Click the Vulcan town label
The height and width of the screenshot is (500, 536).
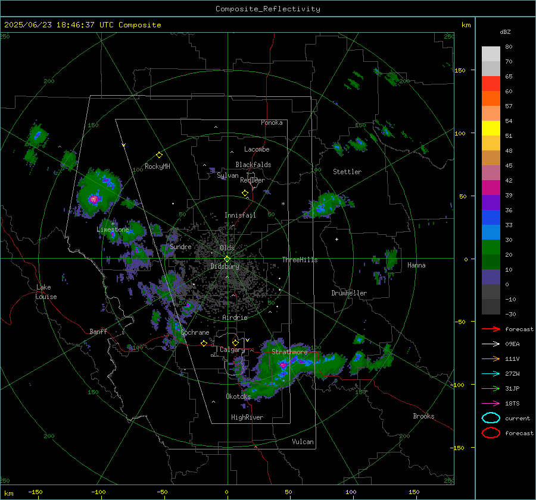[x=303, y=442]
